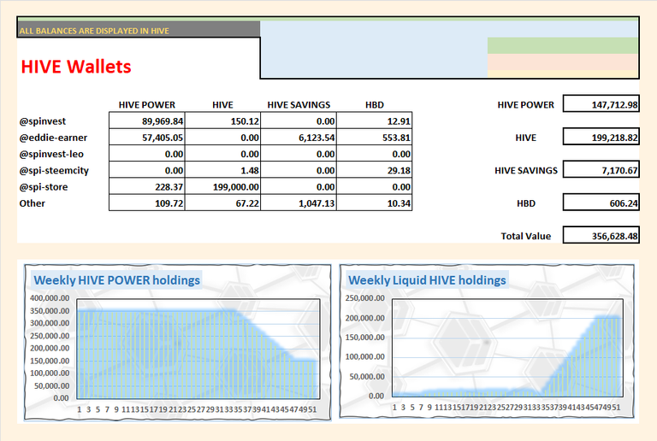Click the 199,000.00 HIVE cell
657x441 pixels.
pos(222,187)
